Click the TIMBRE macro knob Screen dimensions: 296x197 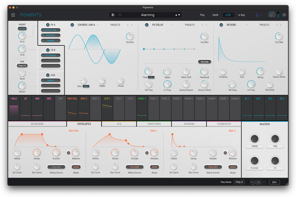[255, 139]
